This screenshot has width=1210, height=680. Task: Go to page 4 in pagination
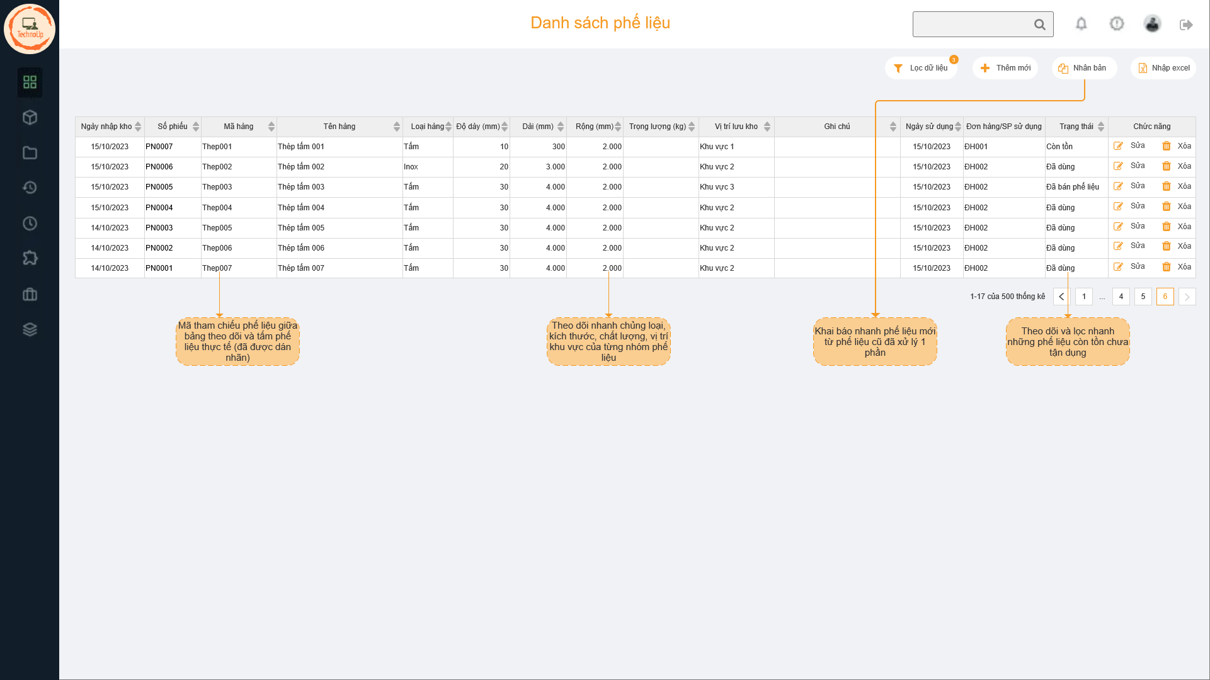click(1121, 297)
